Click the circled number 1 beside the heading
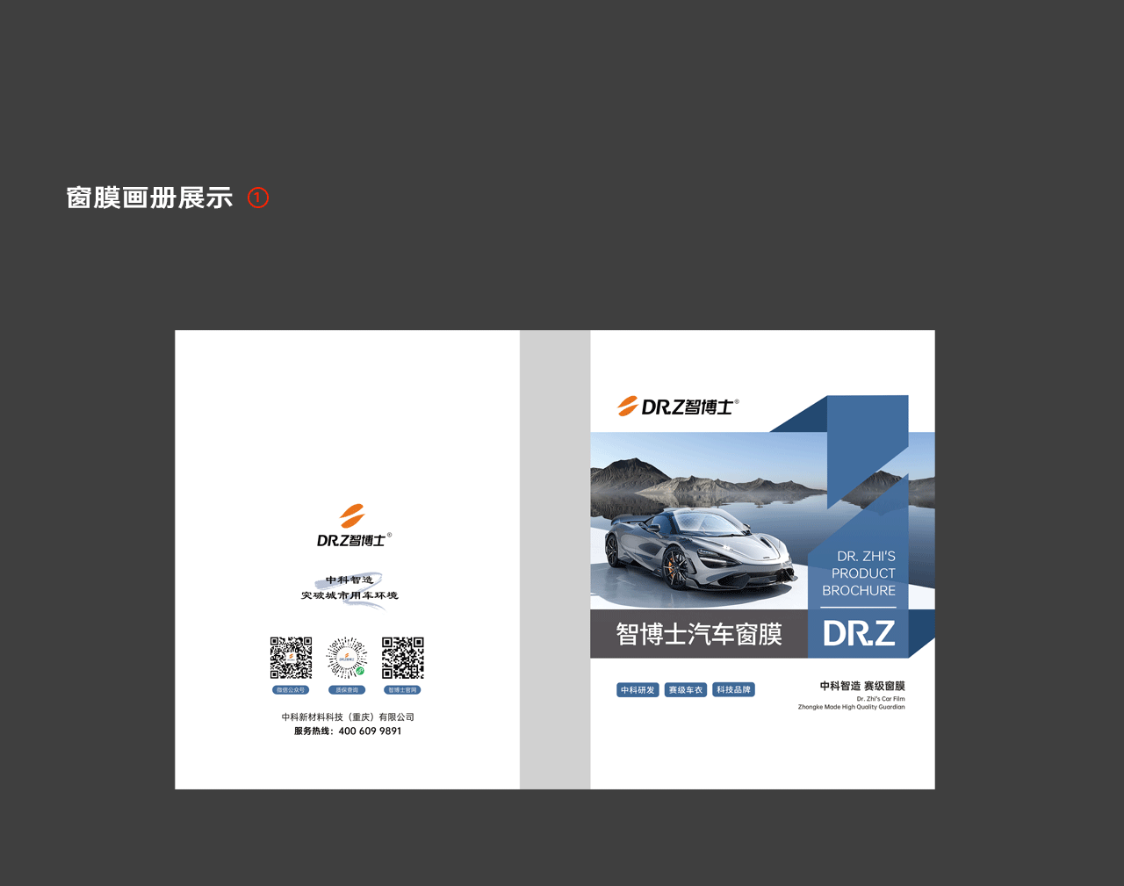Screen dimensions: 1124x886 point(257,198)
